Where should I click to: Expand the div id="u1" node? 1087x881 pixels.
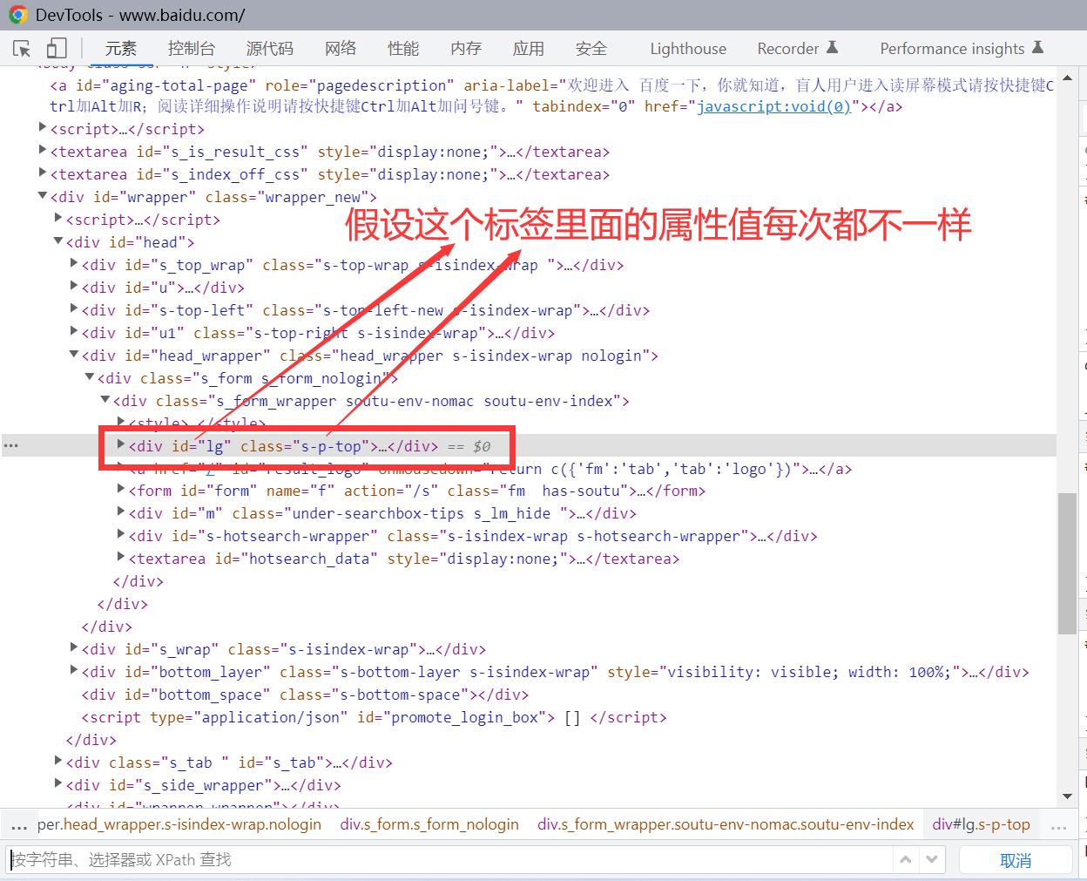74,330
